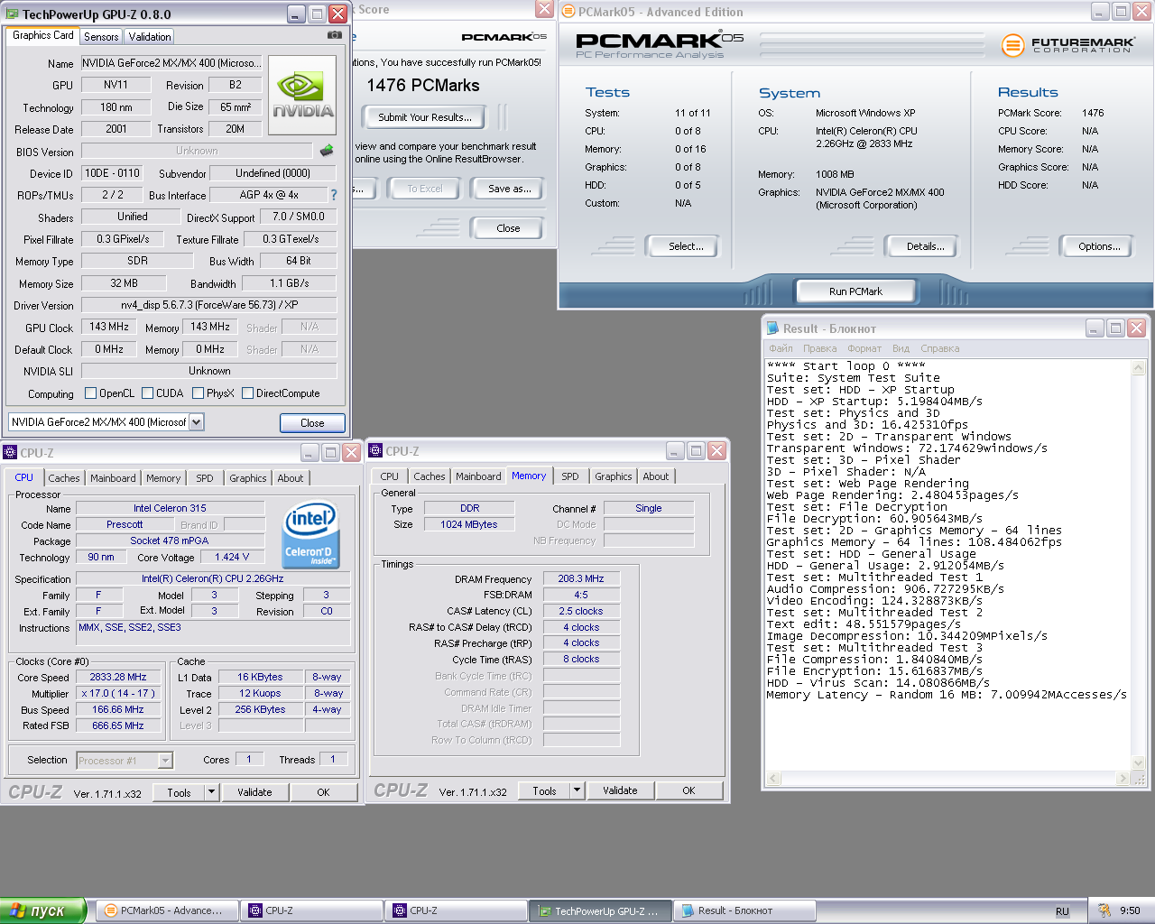The width and height of the screenshot is (1155, 924).
Task: Open Правка menu in Notepad
Action: click(x=819, y=348)
